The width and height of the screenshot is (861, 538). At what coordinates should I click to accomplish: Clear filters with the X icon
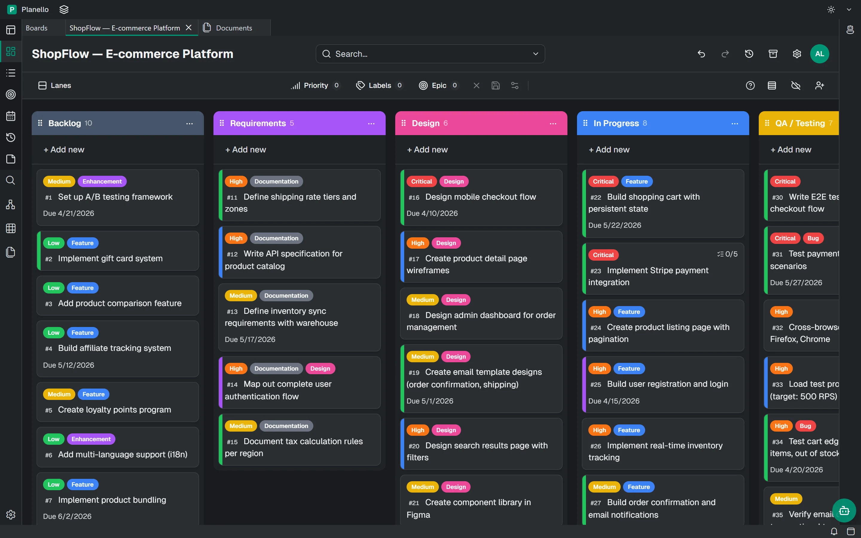477,85
